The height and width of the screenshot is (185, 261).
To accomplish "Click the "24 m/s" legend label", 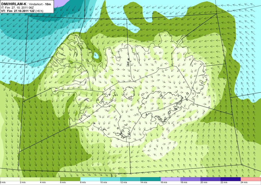I will point(244,182).
